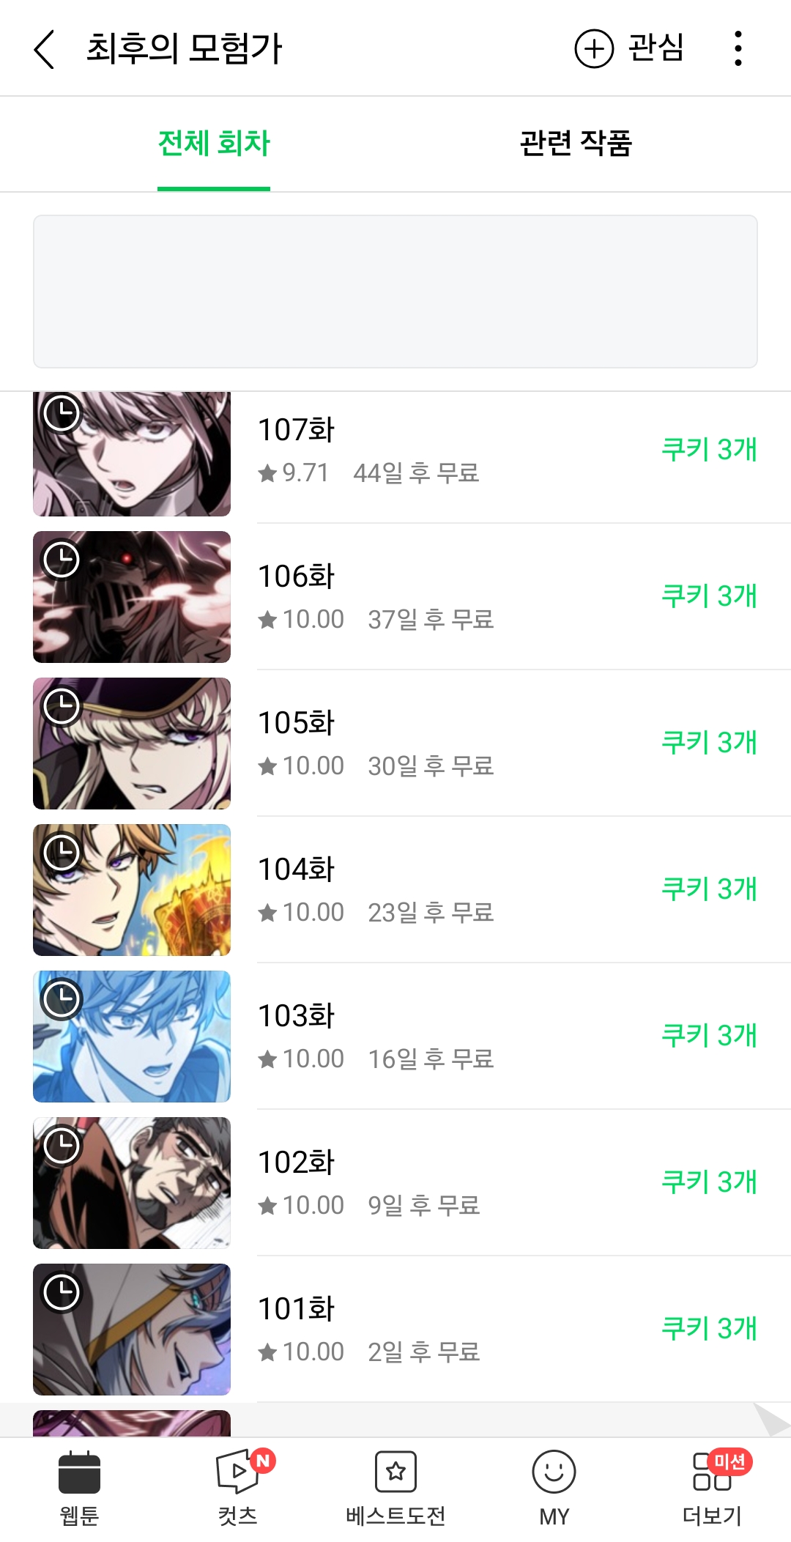This screenshot has height=1542, width=791.
Task: Open the MY smiley icon
Action: (x=554, y=1471)
